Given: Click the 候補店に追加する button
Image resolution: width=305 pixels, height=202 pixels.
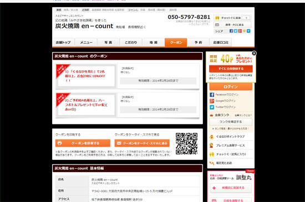Looking at the screenshot, I should 231,188.
